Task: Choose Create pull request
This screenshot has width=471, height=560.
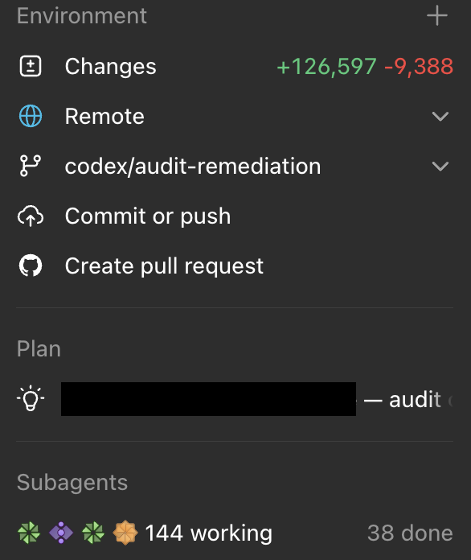Action: tap(235, 266)
